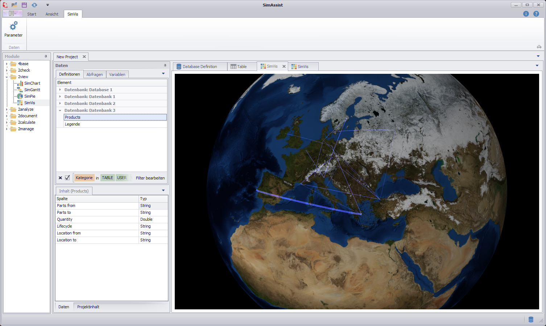Click the SimAssist app logo icon

pos(5,5)
